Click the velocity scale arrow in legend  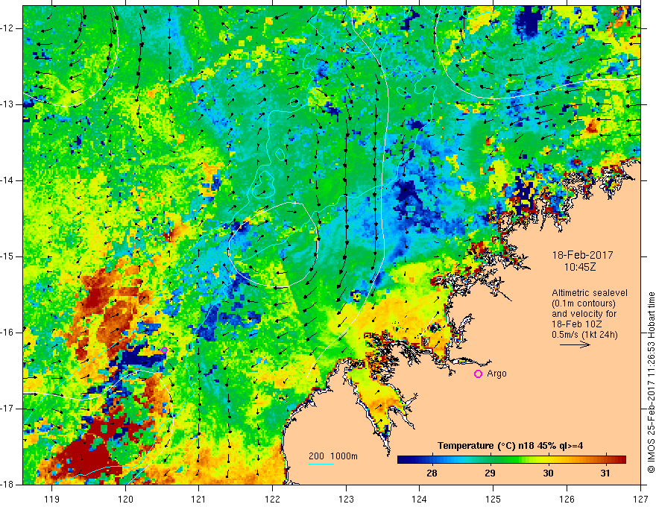tap(575, 344)
